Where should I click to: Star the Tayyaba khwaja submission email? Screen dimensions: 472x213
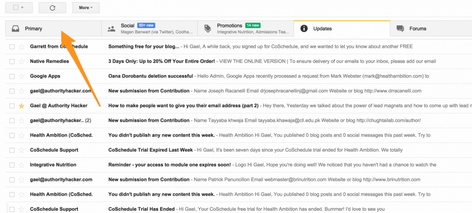point(22,120)
